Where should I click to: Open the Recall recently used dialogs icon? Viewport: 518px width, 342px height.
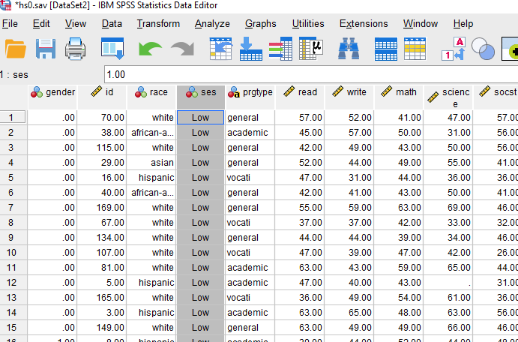tap(112, 50)
